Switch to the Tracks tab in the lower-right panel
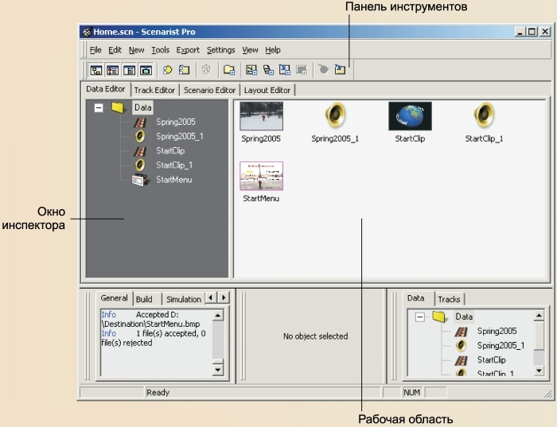 pyautogui.click(x=449, y=299)
